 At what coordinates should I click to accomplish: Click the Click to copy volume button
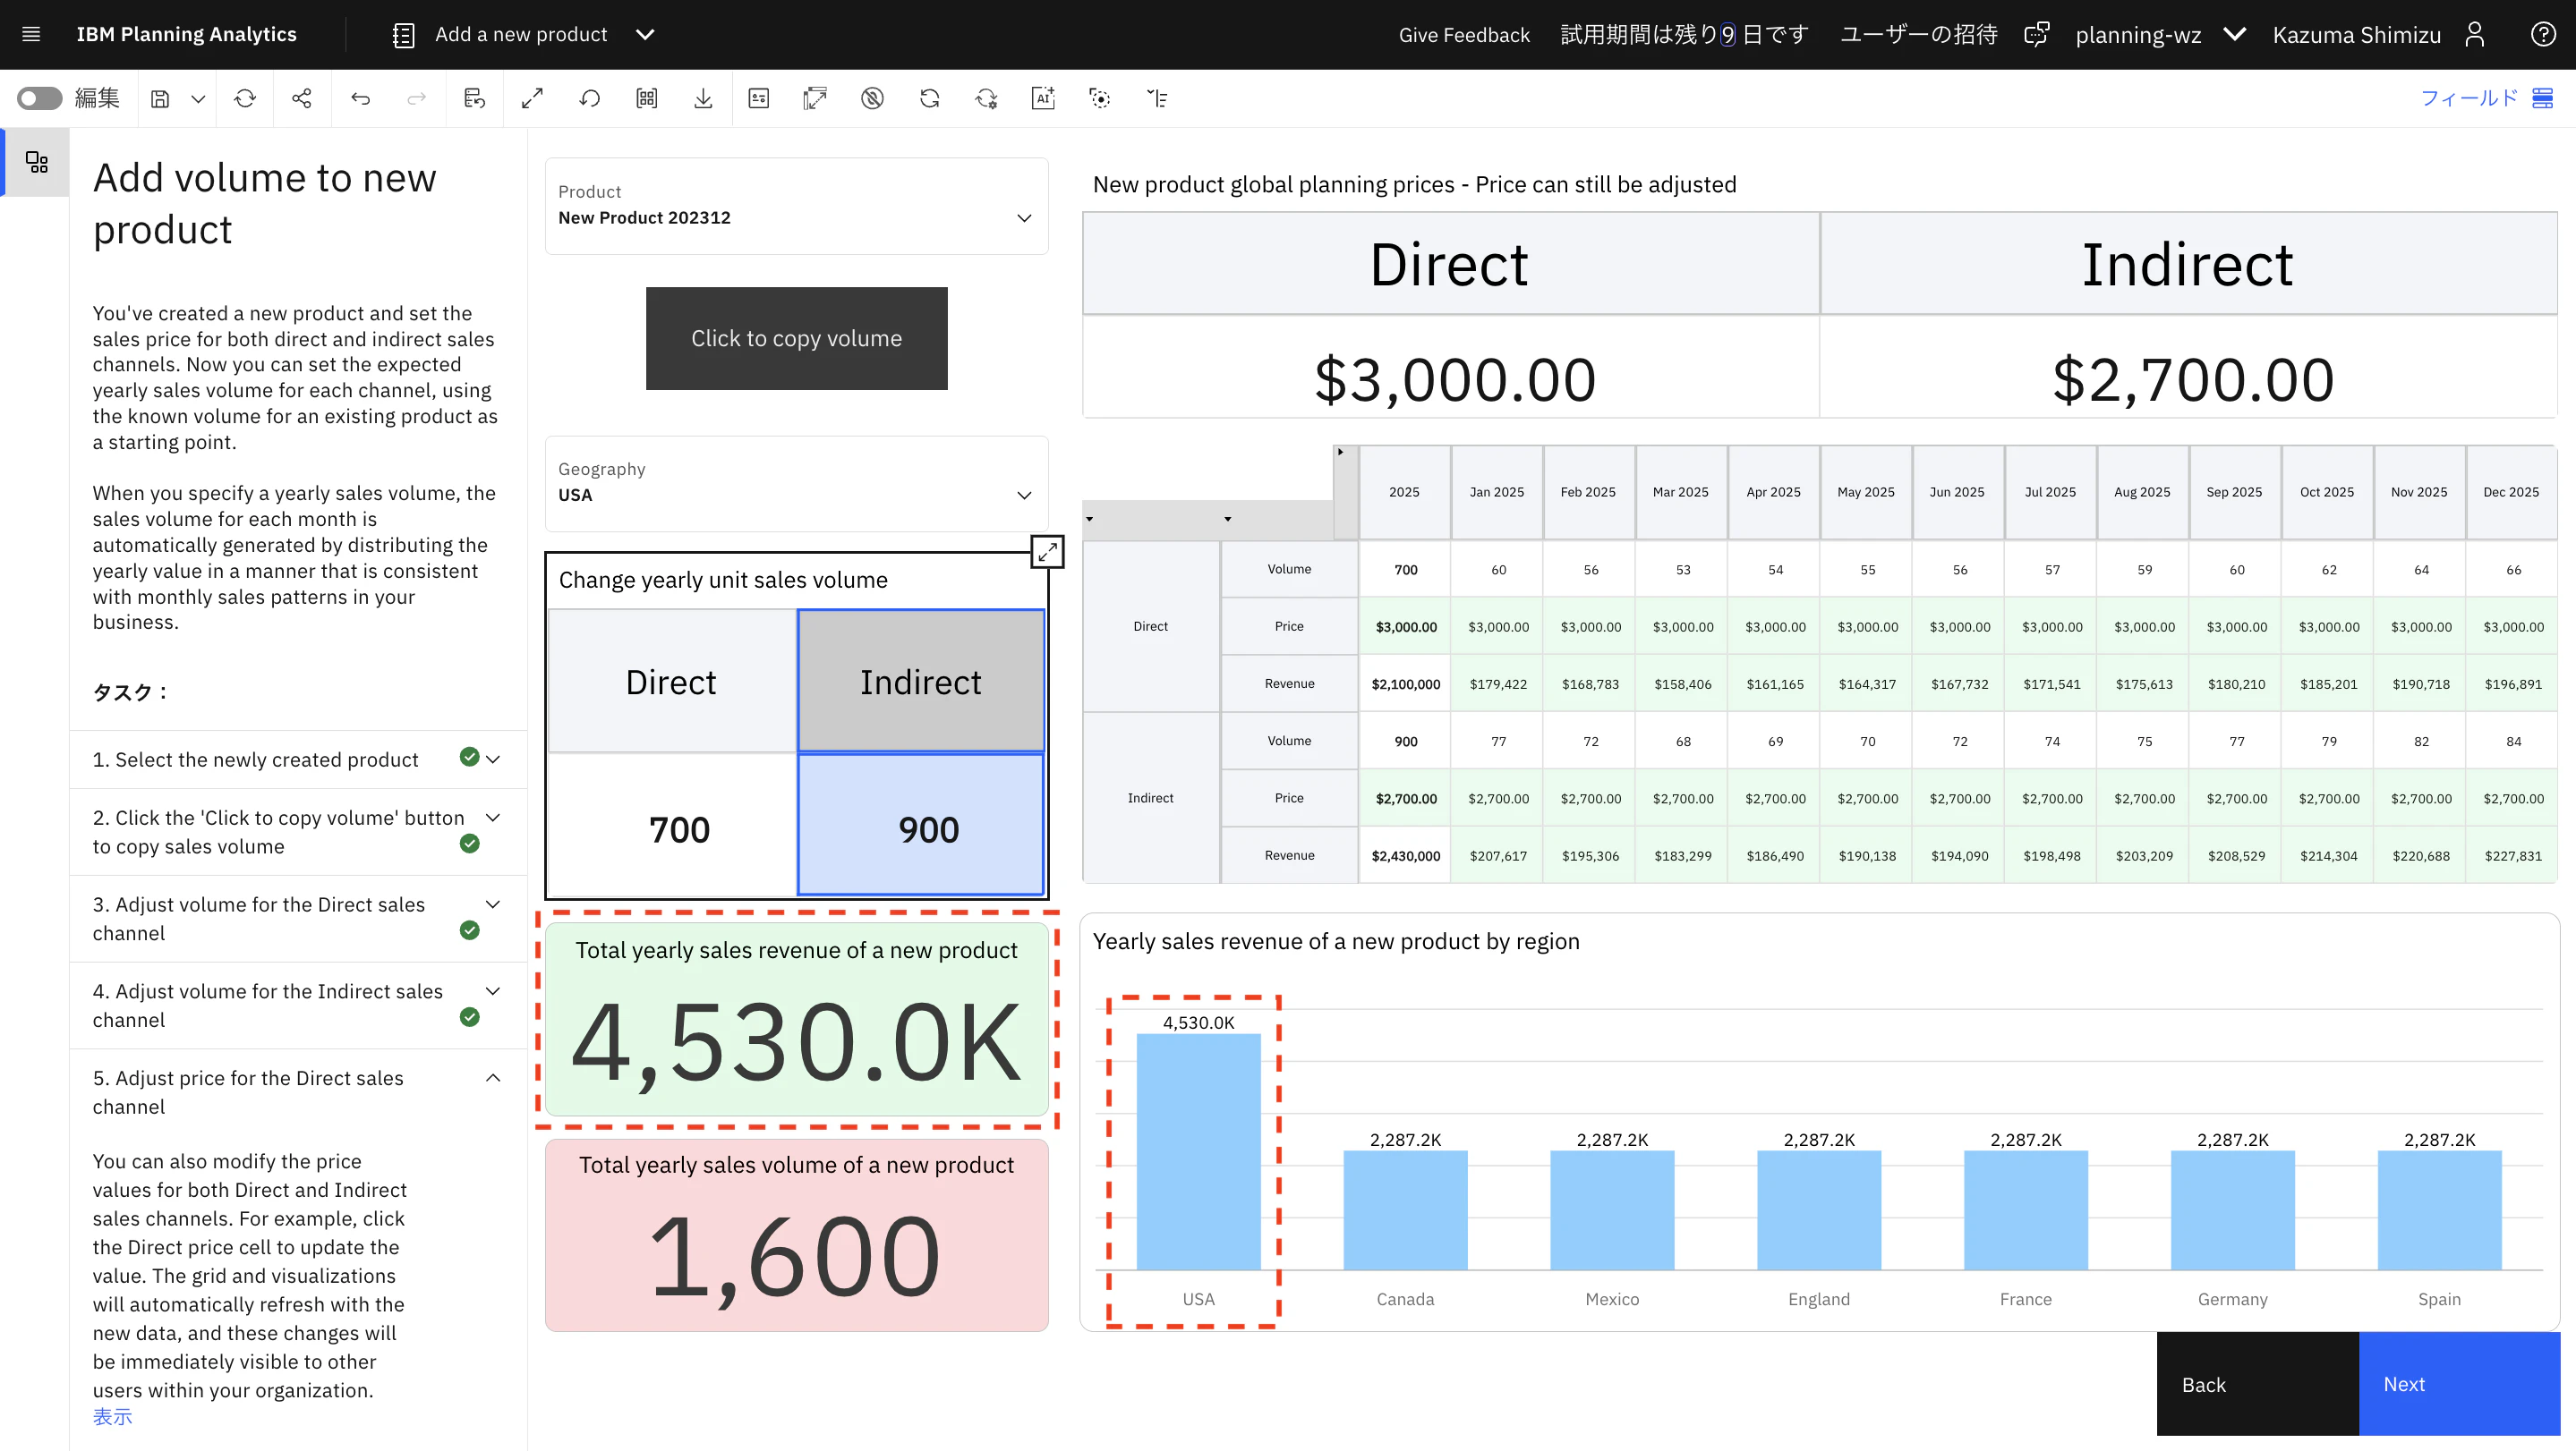(796, 339)
